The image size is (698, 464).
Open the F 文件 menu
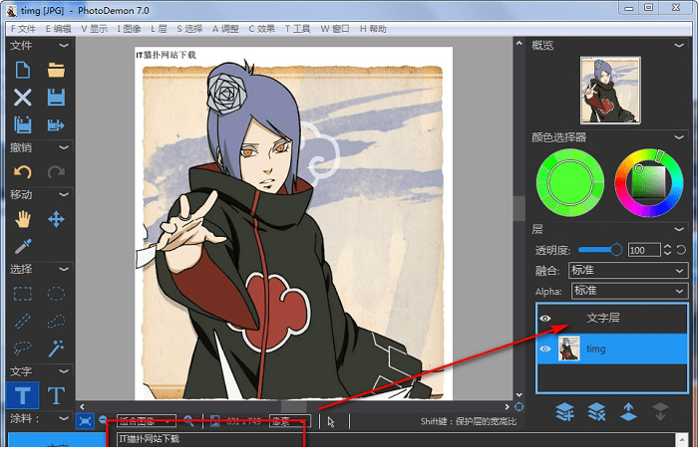pos(23,29)
